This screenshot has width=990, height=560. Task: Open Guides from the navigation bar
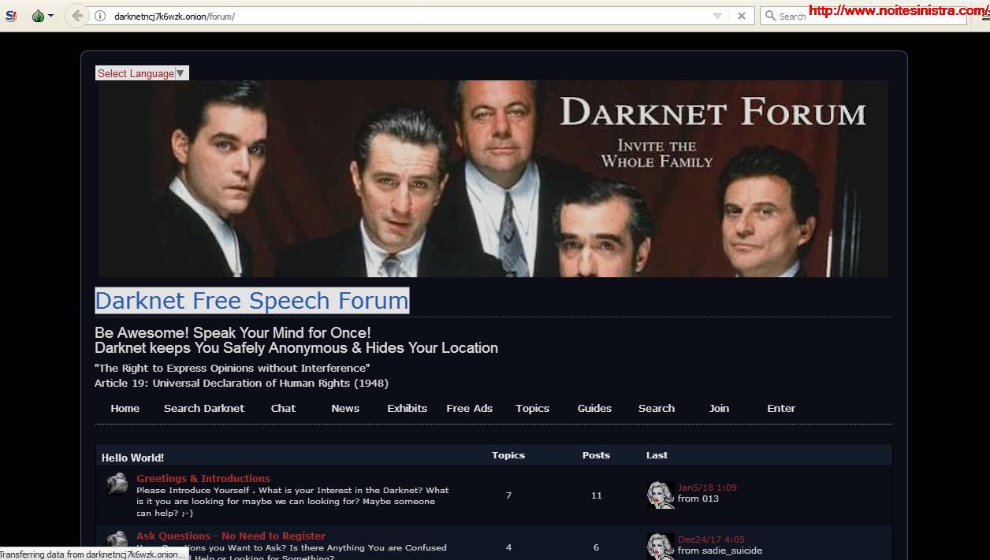594,408
